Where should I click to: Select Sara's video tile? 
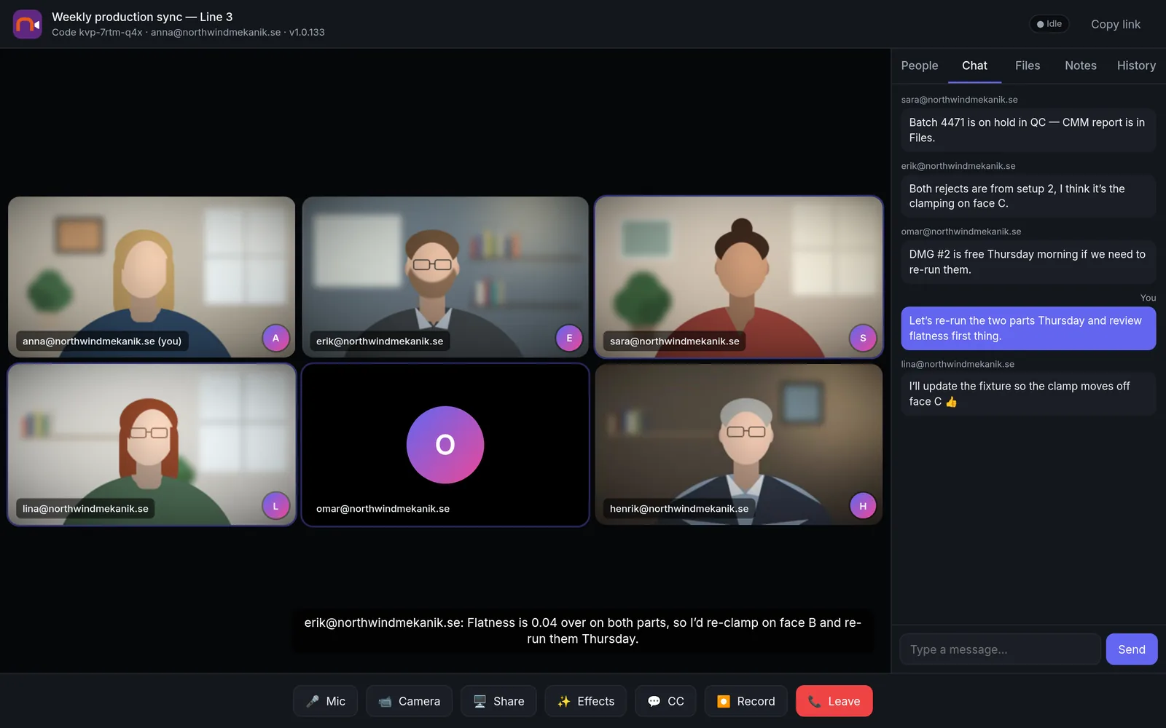point(739,277)
